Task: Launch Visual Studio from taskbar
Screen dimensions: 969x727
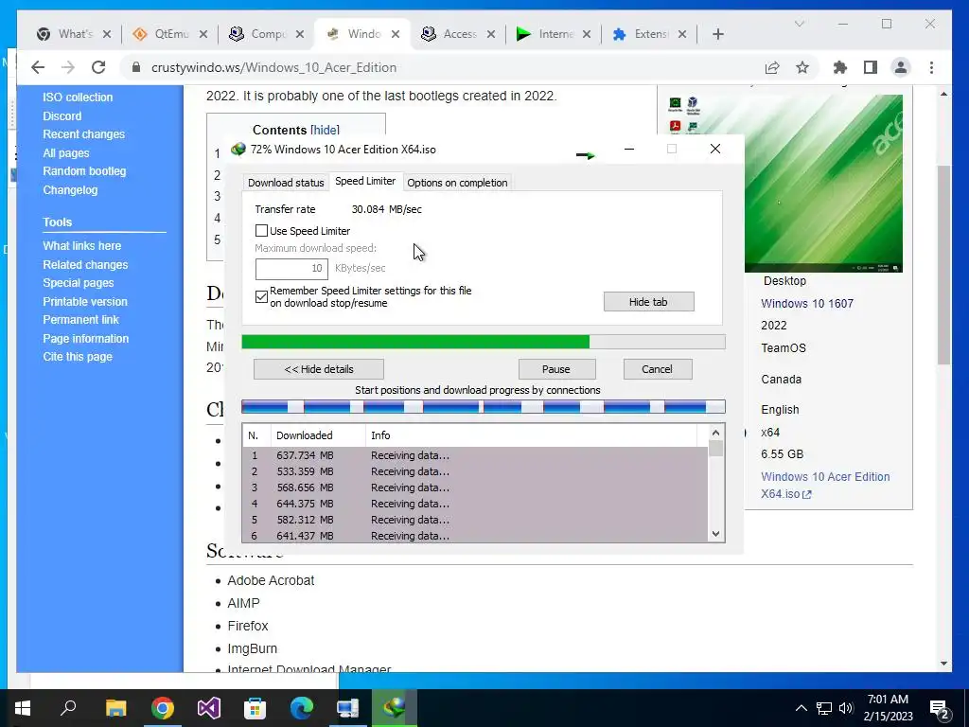Action: coord(209,708)
